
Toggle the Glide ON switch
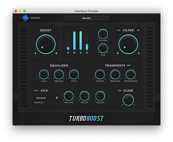tap(119, 91)
